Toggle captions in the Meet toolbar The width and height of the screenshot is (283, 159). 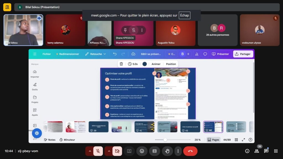click(154, 151)
